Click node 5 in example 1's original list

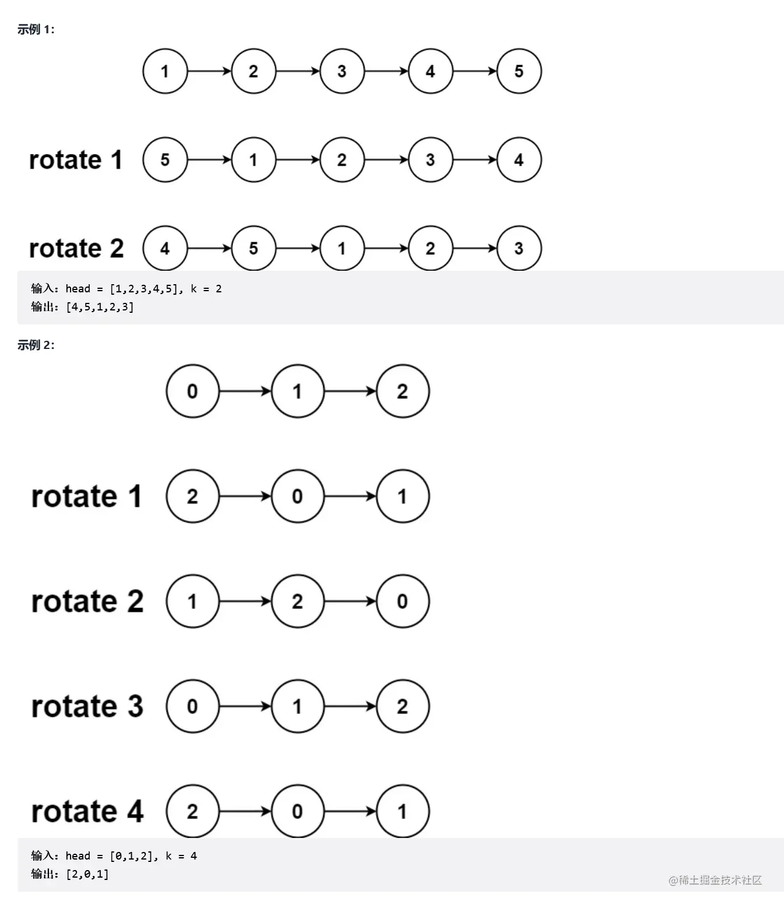click(x=519, y=71)
